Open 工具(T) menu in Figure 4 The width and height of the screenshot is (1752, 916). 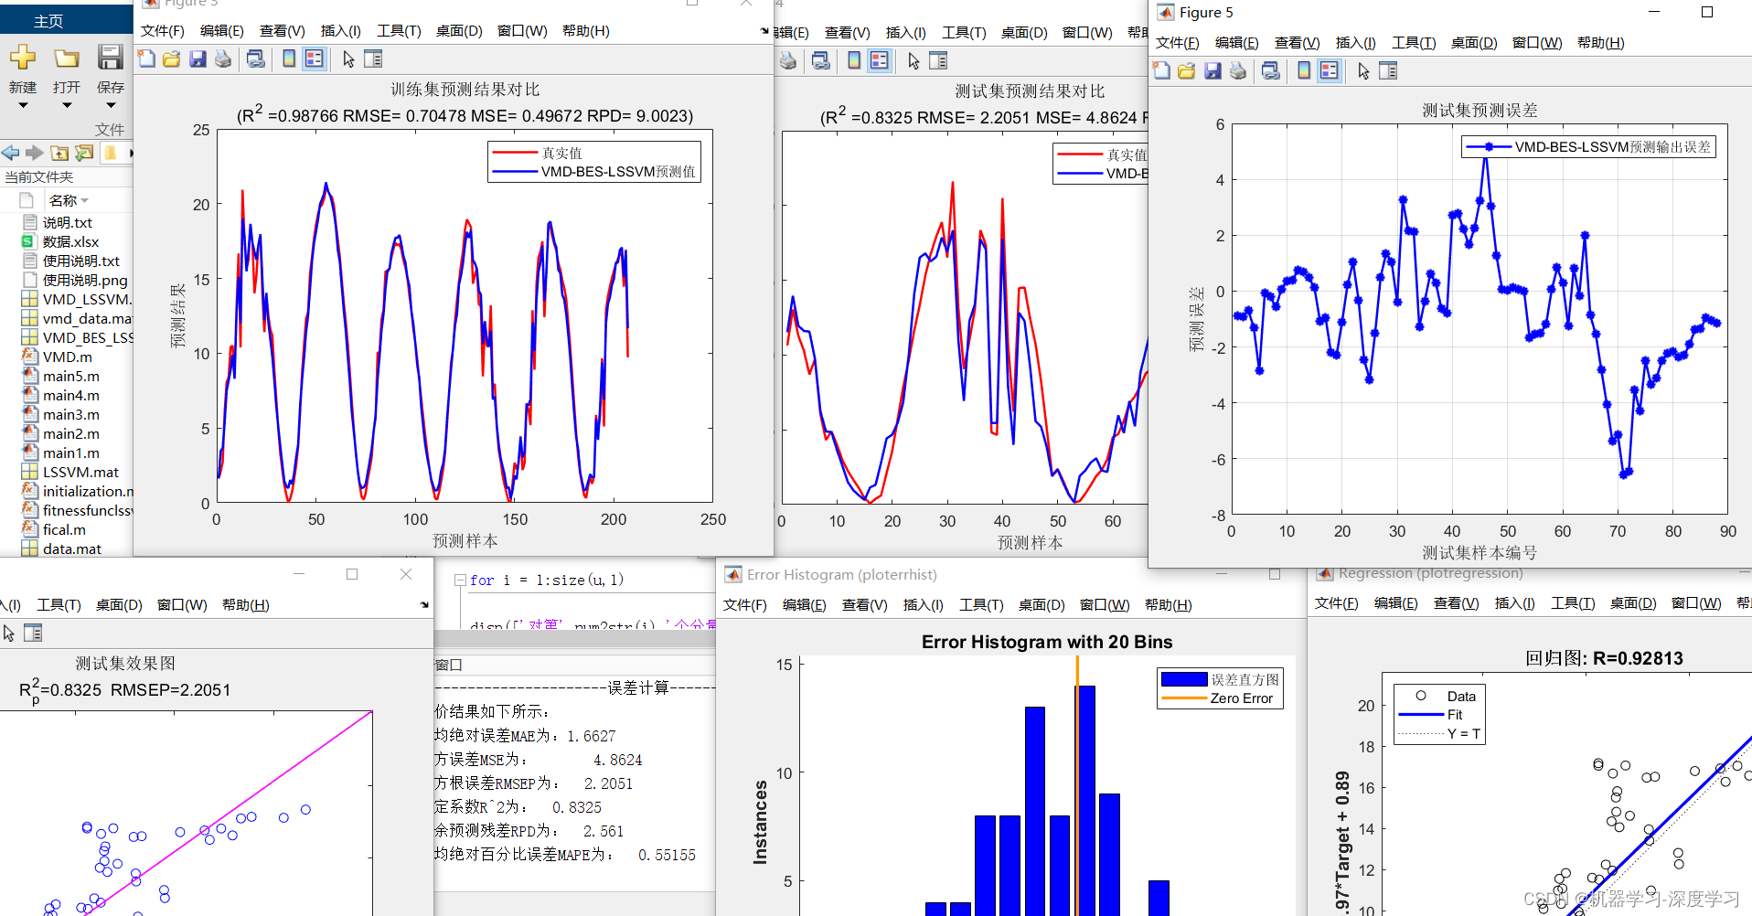[964, 33]
